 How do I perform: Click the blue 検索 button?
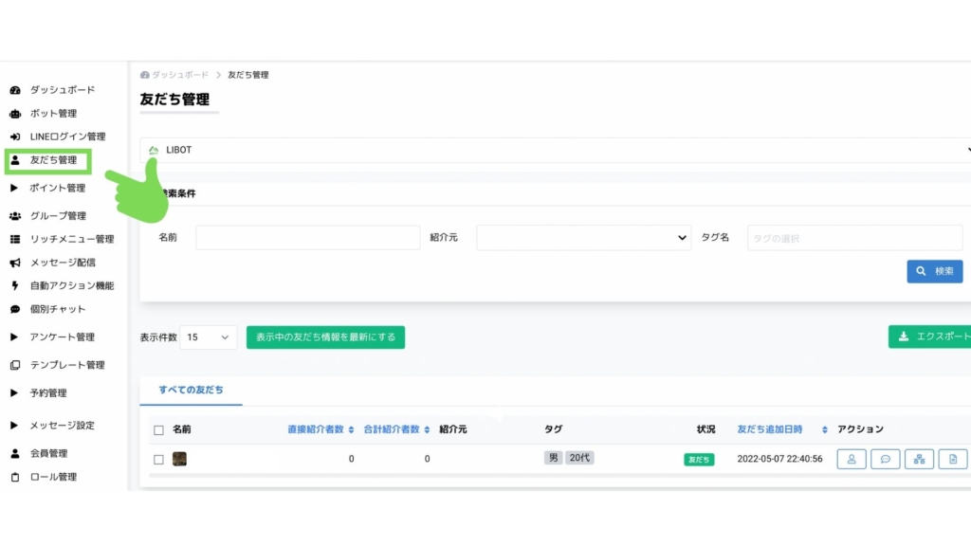934,271
